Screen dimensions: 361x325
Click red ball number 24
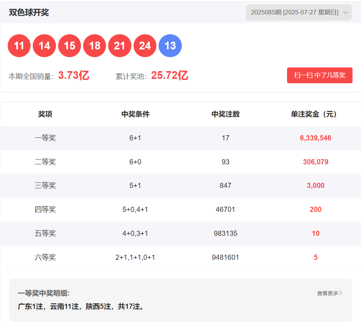145,46
